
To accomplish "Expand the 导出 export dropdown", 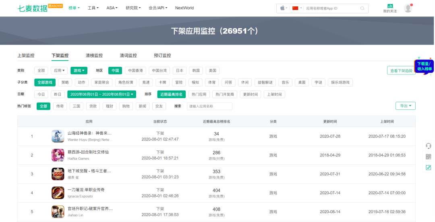I will click(405, 106).
